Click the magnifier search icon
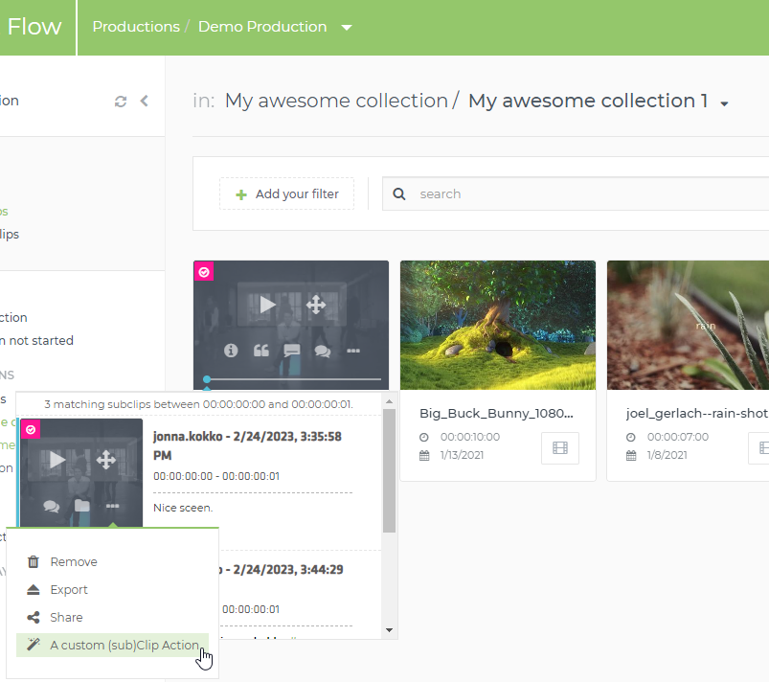This screenshot has width=769, height=682. point(399,193)
